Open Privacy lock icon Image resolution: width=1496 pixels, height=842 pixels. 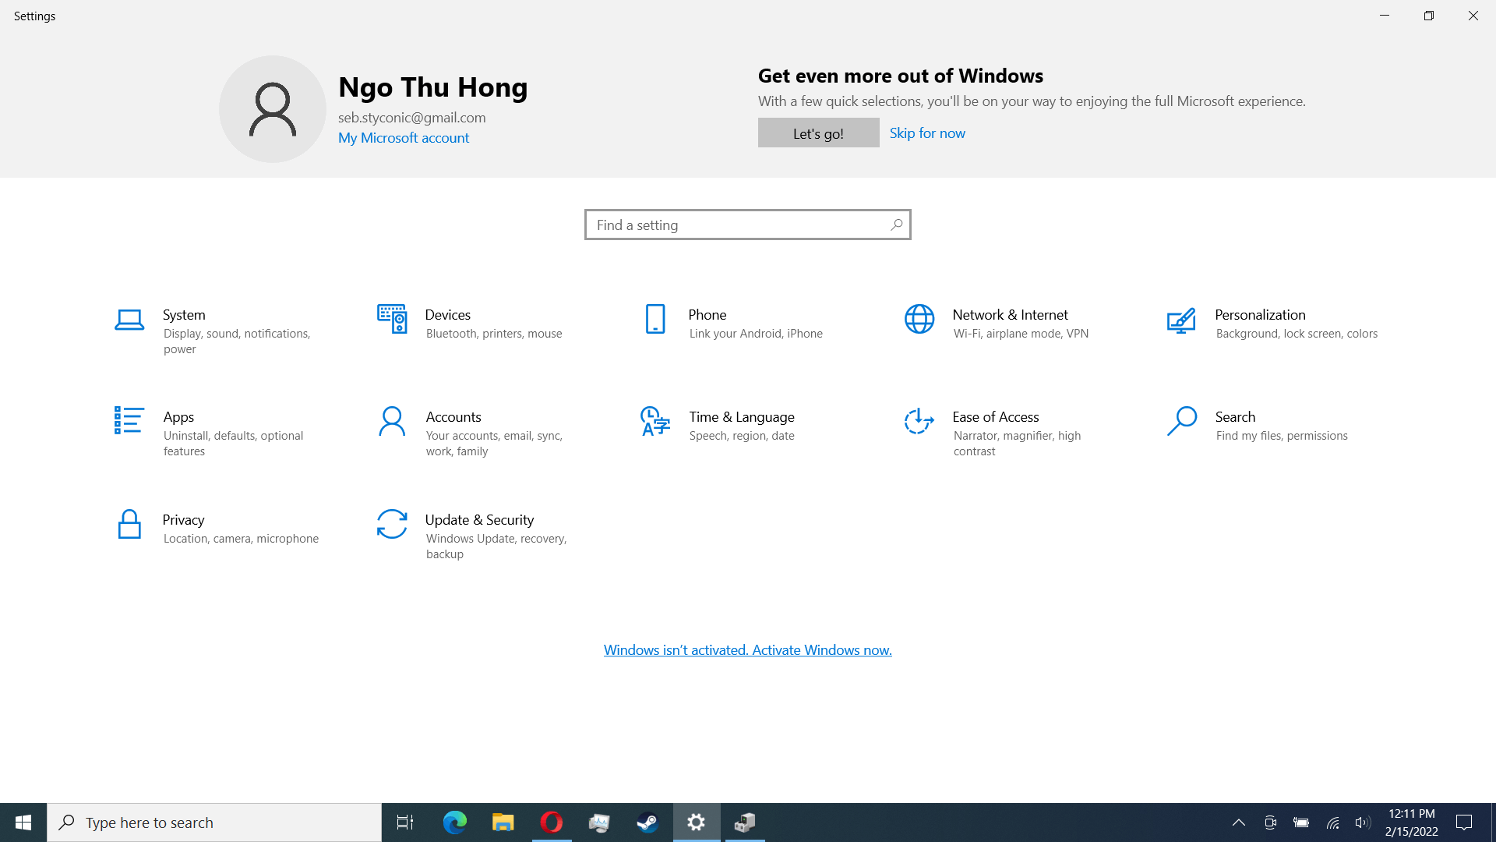129,524
